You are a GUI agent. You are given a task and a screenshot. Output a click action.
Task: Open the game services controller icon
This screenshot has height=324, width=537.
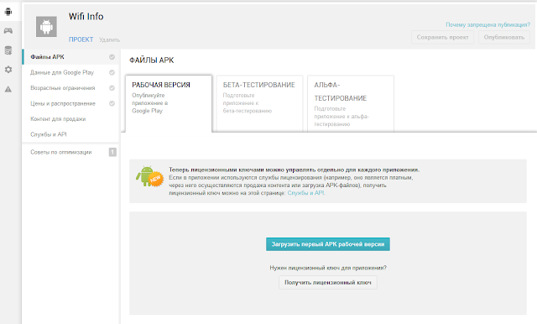8,31
